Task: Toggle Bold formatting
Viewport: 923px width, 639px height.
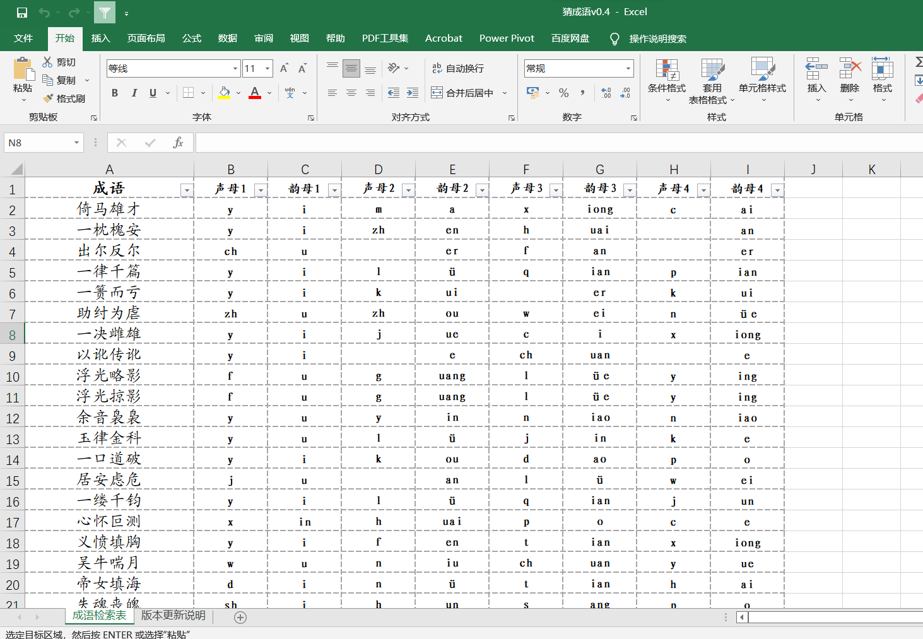Action: pyautogui.click(x=115, y=93)
